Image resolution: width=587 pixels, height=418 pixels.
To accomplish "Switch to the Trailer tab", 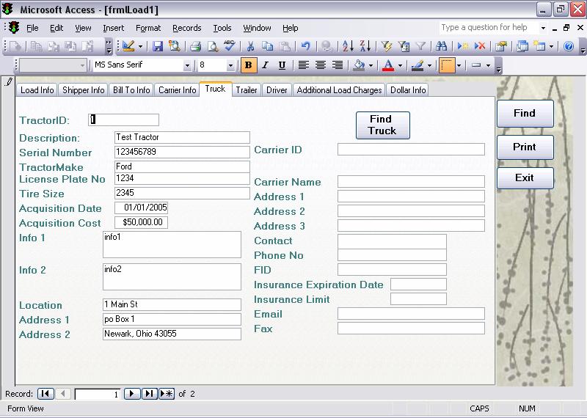I will pos(247,90).
